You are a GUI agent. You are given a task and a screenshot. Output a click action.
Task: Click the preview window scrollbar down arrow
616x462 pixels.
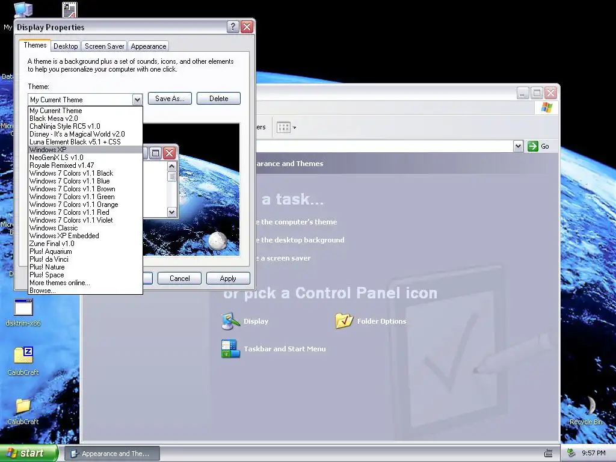coord(171,212)
